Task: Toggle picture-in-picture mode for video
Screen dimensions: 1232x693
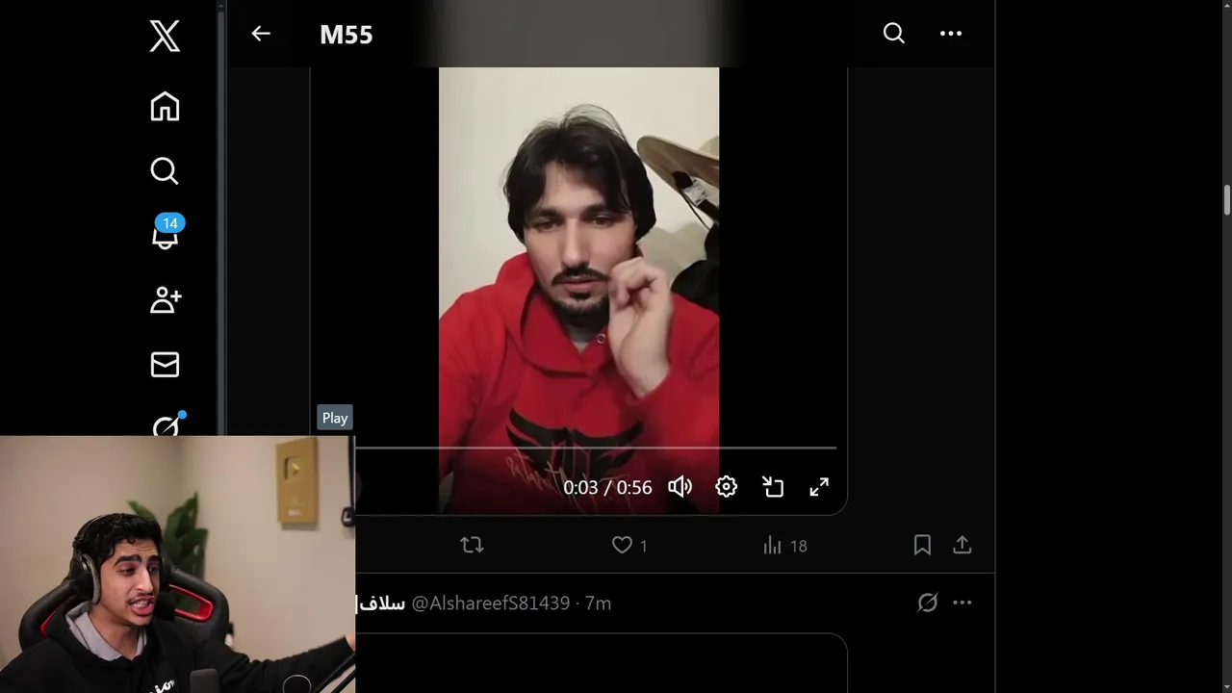Action: pos(773,487)
